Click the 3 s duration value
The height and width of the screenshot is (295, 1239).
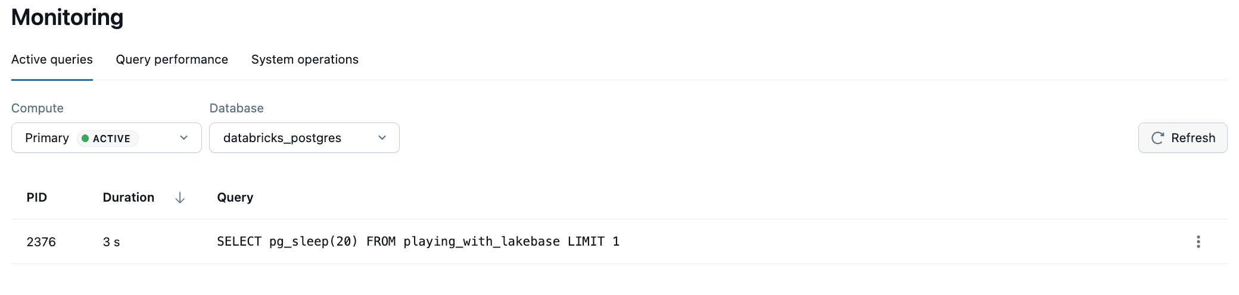tap(111, 242)
